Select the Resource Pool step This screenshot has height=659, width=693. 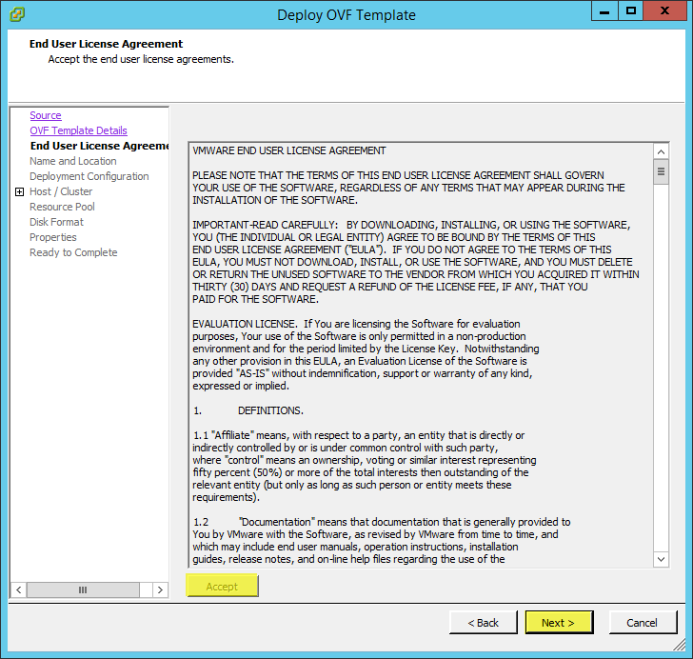62,207
